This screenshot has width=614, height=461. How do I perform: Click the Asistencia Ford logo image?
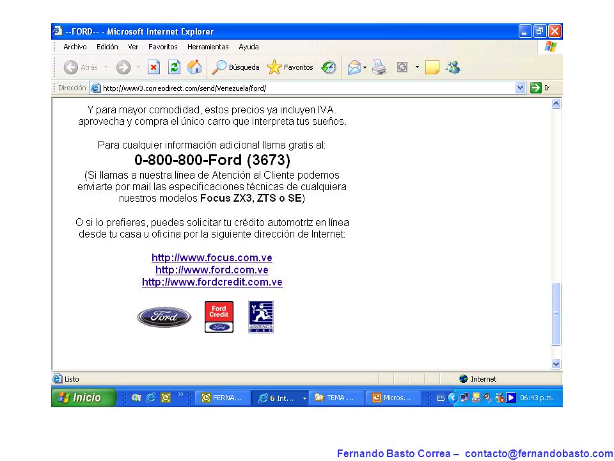point(261,317)
